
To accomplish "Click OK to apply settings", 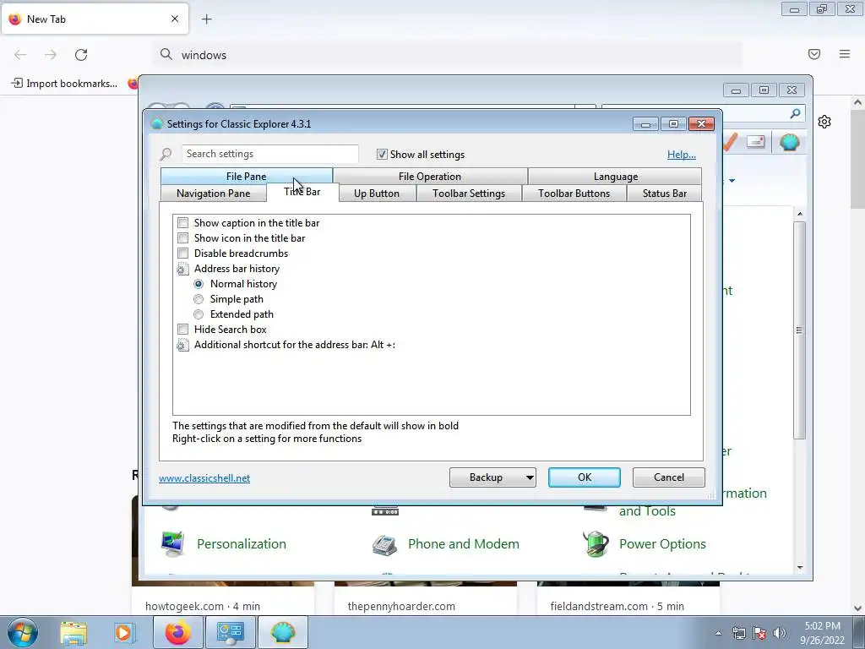I will [x=585, y=477].
